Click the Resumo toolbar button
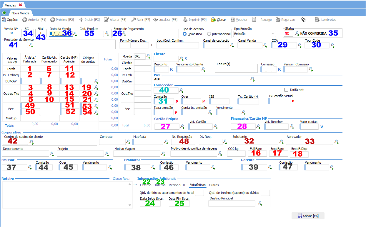This screenshot has height=227, width=366. (x=262, y=20)
